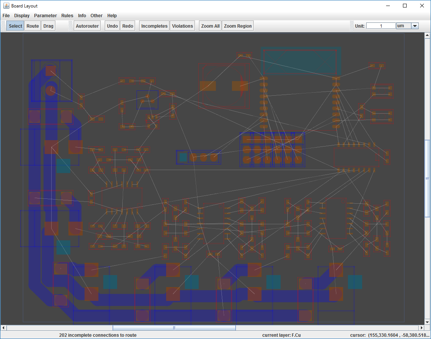The image size is (431, 339).
Task: Click the Unit value input field
Action: pyautogui.click(x=380, y=26)
